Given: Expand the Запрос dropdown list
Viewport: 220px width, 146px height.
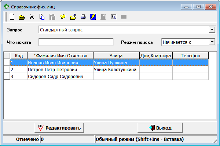Looking at the screenshot, I should 212,30.
